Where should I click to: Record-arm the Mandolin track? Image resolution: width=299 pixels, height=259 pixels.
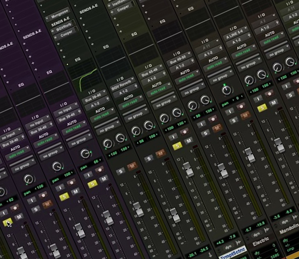[270, 94]
